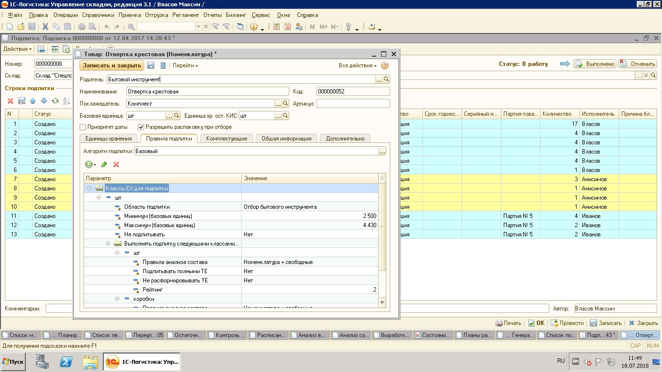
Task: Open the Биллинг menu
Action: pyautogui.click(x=235, y=15)
